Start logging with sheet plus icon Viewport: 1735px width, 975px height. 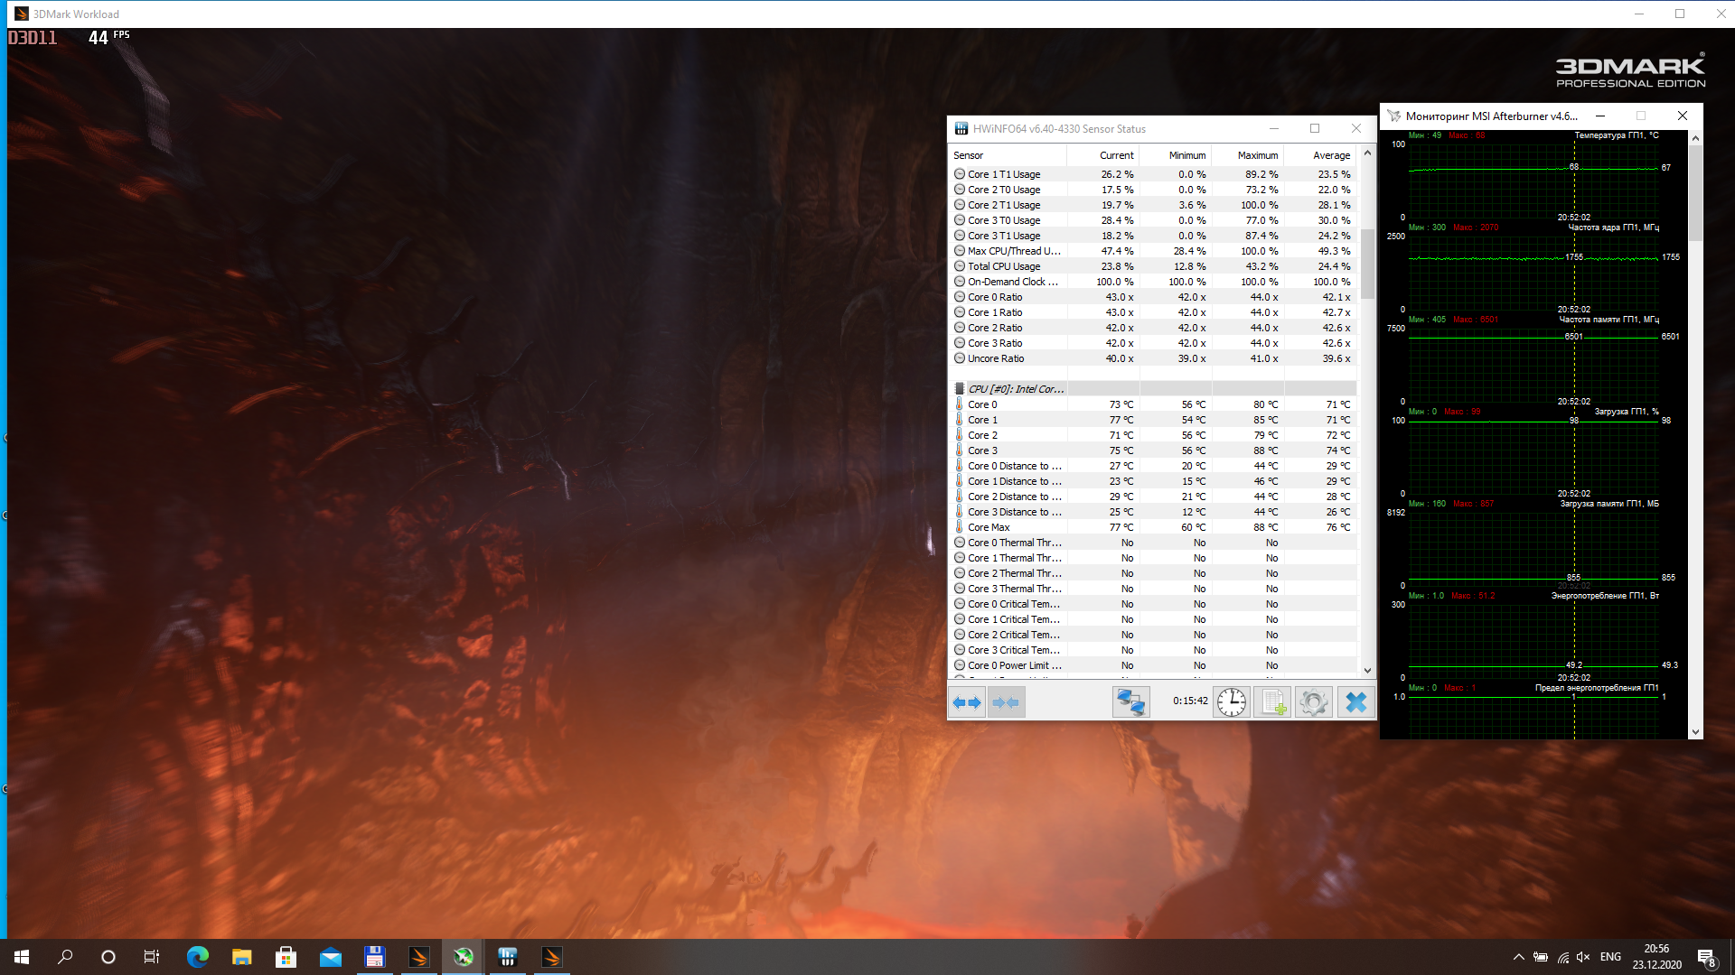tap(1272, 701)
